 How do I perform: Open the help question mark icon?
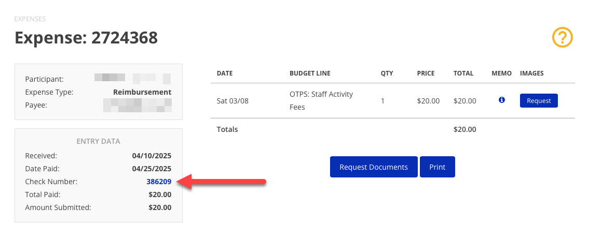coord(562,38)
